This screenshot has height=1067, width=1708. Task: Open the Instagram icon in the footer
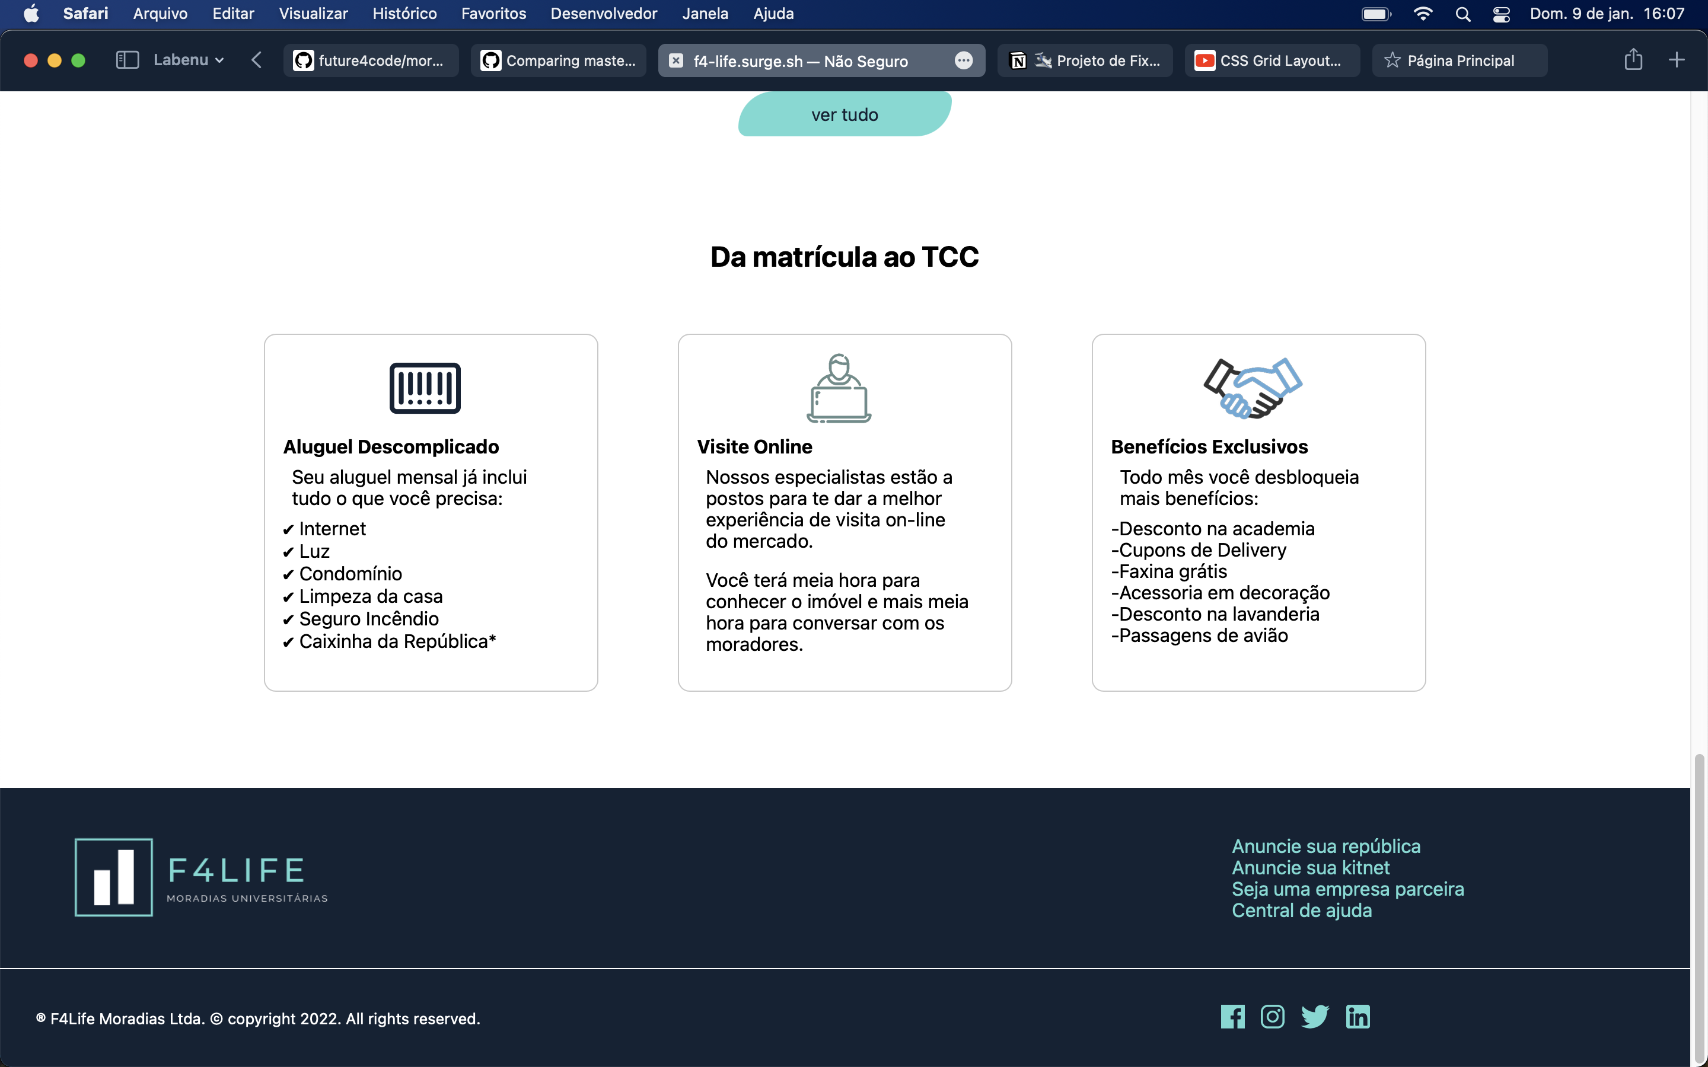point(1273,1016)
